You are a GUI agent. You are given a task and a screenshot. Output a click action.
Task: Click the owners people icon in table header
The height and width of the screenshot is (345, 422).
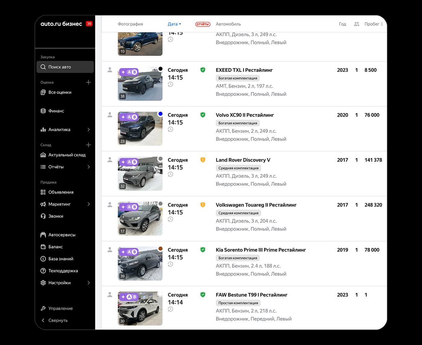click(x=357, y=24)
